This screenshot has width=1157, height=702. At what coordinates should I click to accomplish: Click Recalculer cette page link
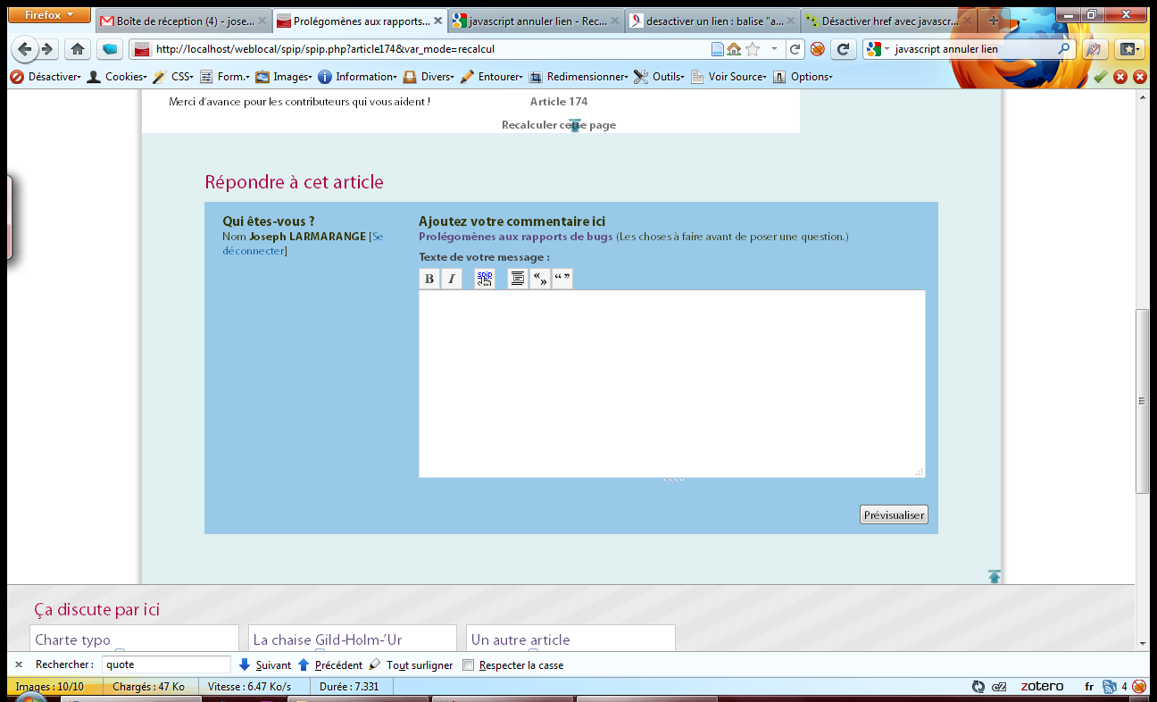click(x=559, y=125)
